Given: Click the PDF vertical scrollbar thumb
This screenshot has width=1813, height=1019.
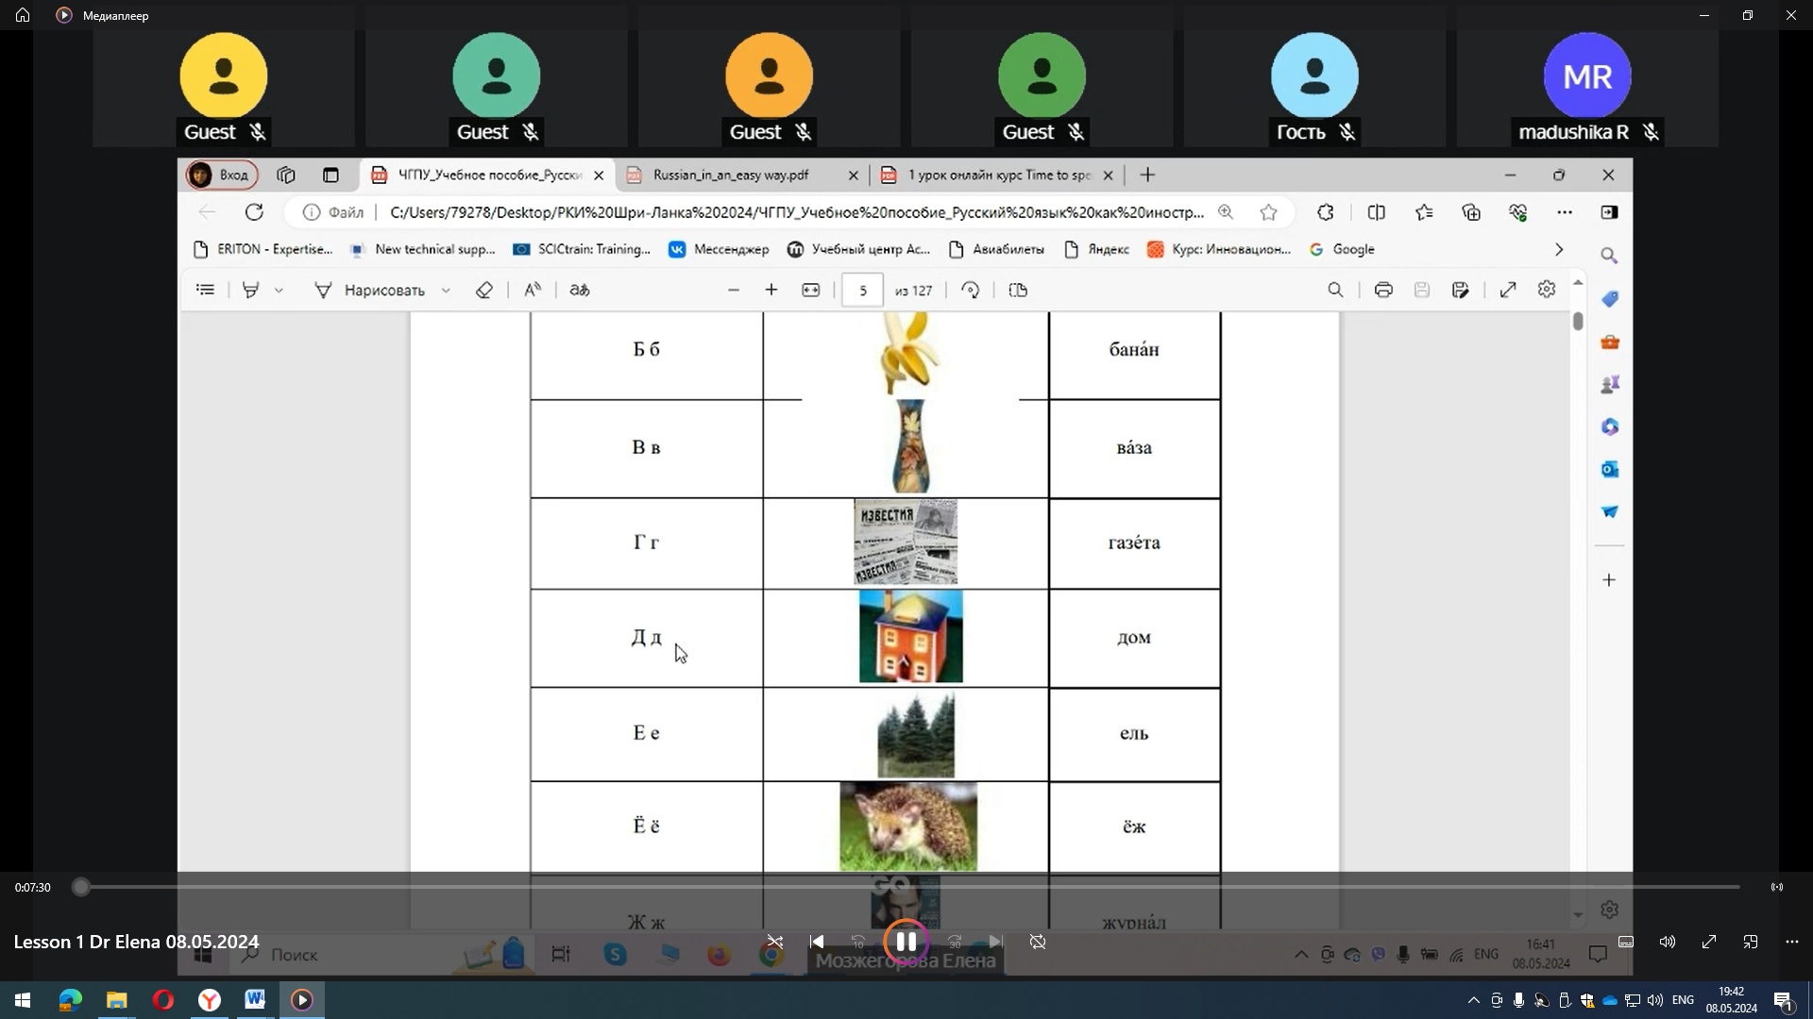Looking at the screenshot, I should (x=1578, y=321).
